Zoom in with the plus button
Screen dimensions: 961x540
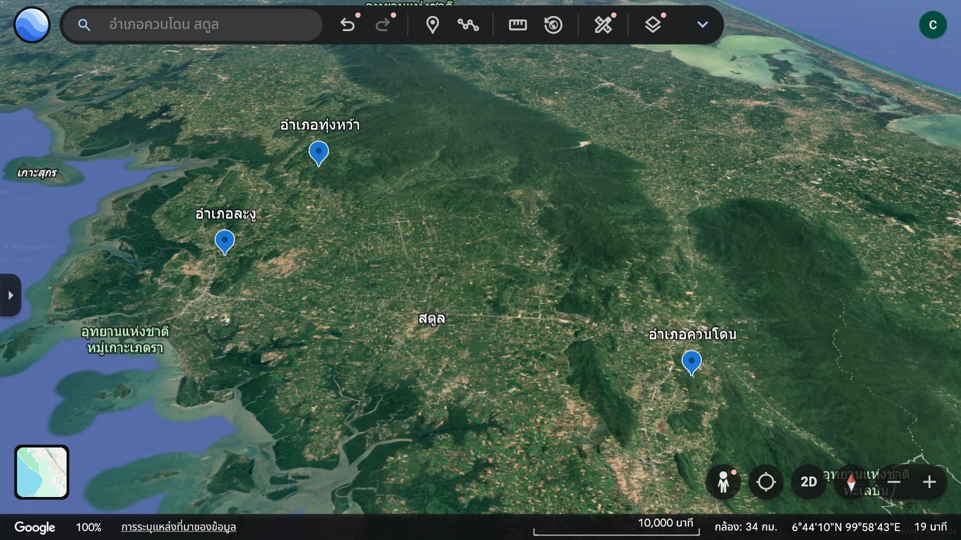(x=929, y=481)
